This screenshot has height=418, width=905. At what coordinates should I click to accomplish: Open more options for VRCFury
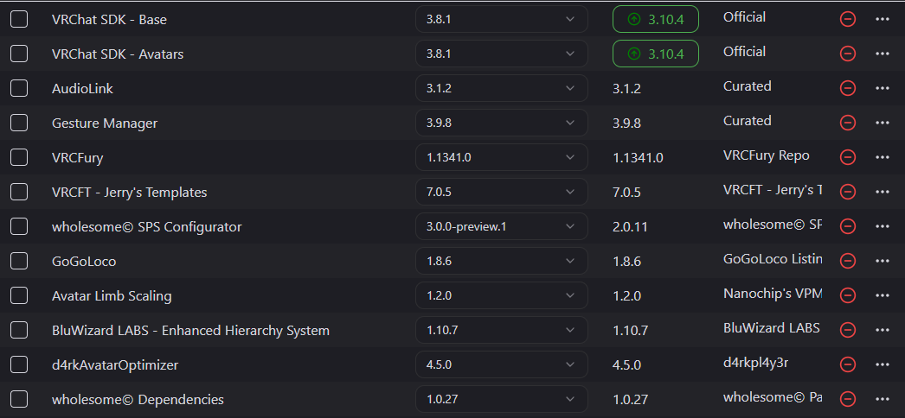(x=882, y=157)
